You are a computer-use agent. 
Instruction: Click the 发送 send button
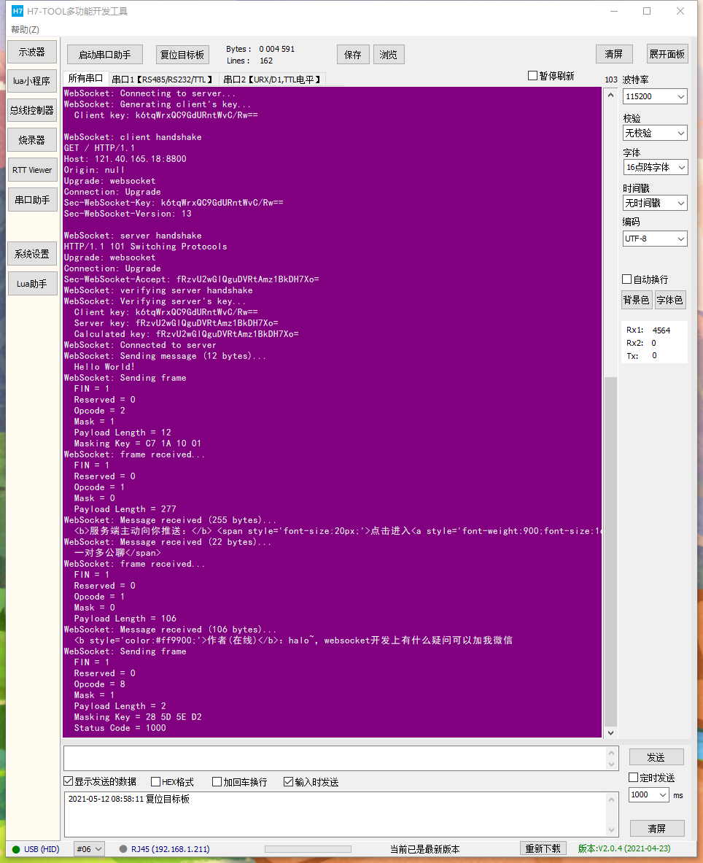(x=656, y=757)
